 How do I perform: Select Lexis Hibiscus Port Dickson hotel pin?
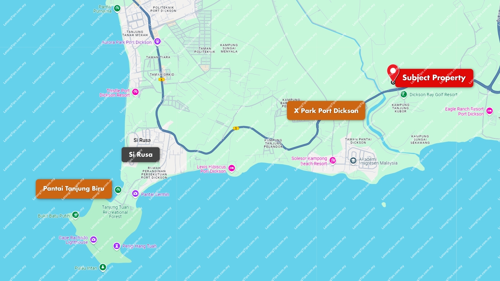[232, 168]
